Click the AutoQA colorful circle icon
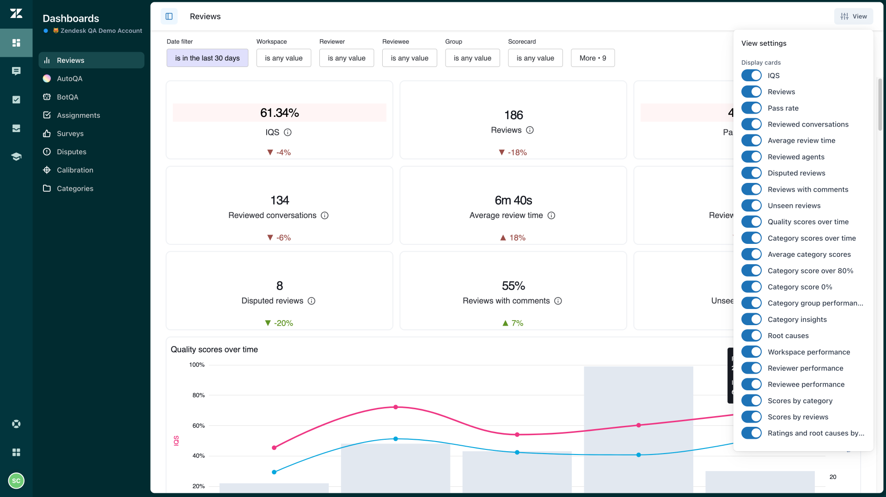The height and width of the screenshot is (497, 886). 47,79
